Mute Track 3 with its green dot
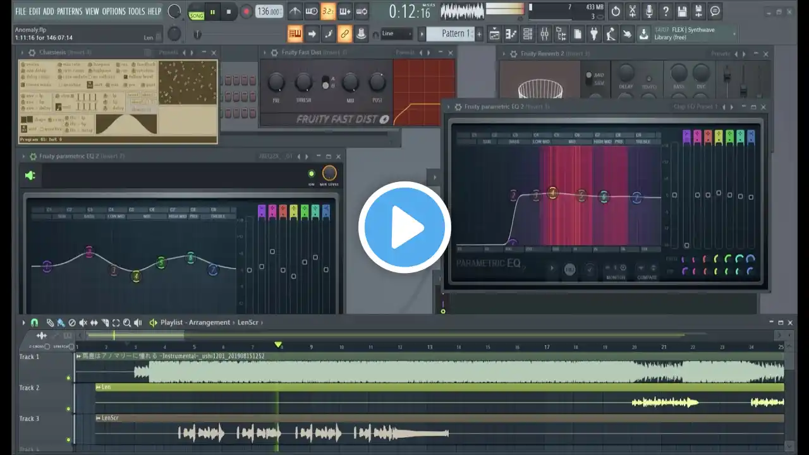Image resolution: width=809 pixels, height=455 pixels. coord(68,440)
